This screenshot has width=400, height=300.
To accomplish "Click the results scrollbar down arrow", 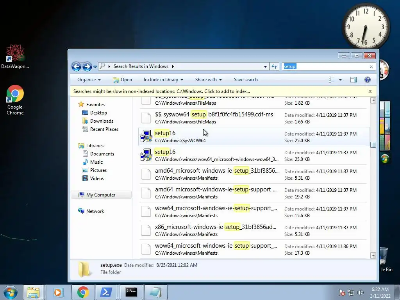I will (373, 255).
